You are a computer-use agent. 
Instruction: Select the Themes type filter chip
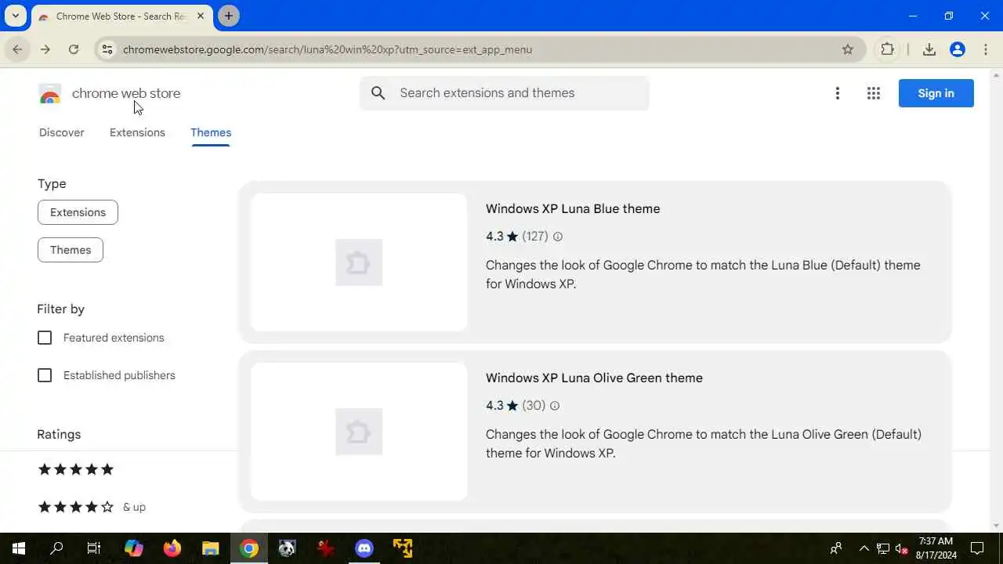point(71,250)
